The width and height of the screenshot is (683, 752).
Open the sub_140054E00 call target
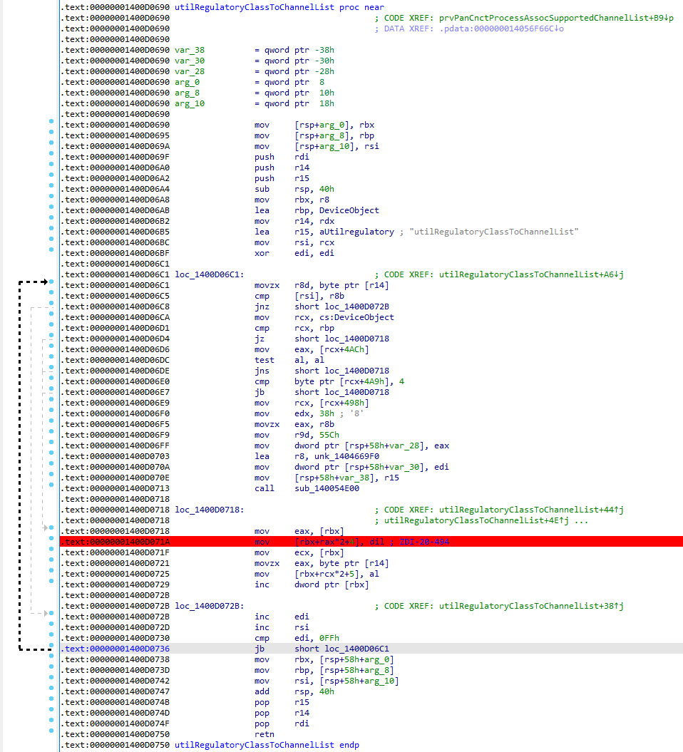pyautogui.click(x=327, y=488)
